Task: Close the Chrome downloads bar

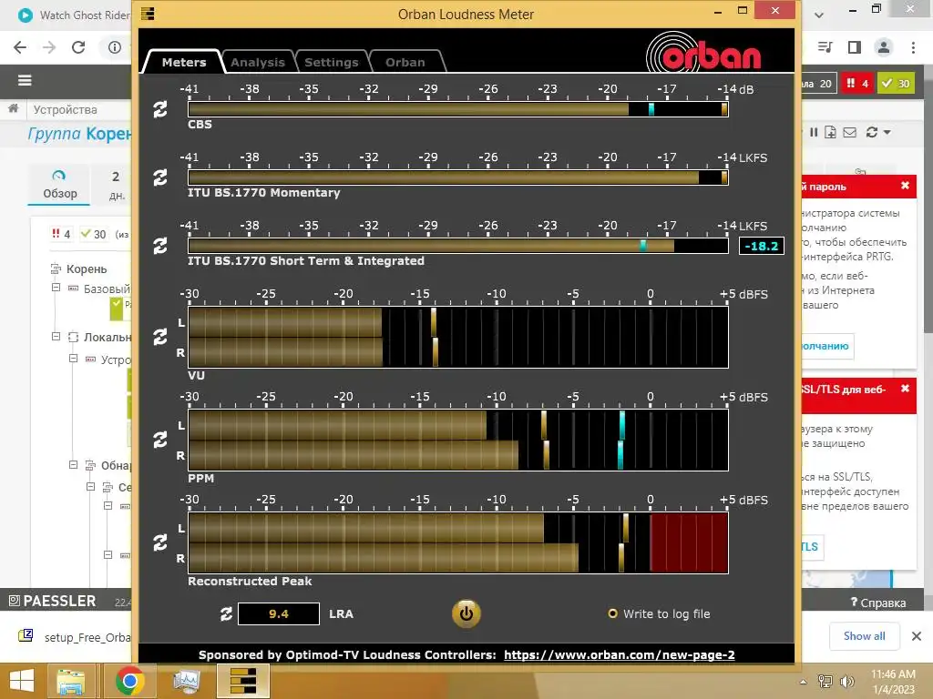Action: [917, 636]
